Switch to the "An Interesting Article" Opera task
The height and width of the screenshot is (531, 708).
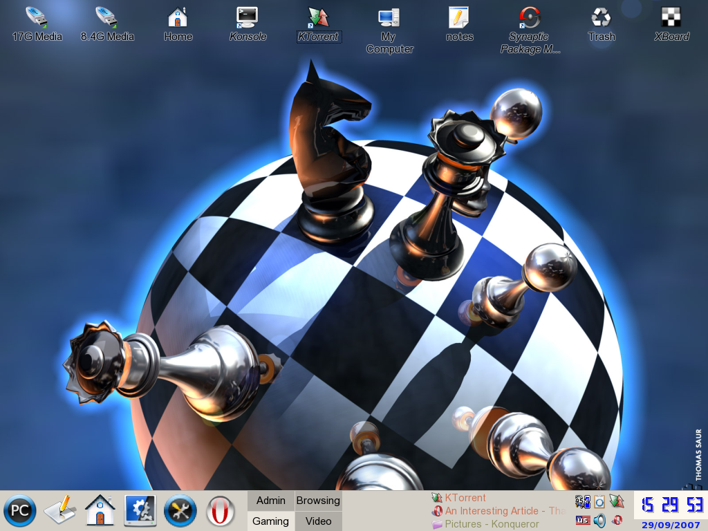pos(498,511)
